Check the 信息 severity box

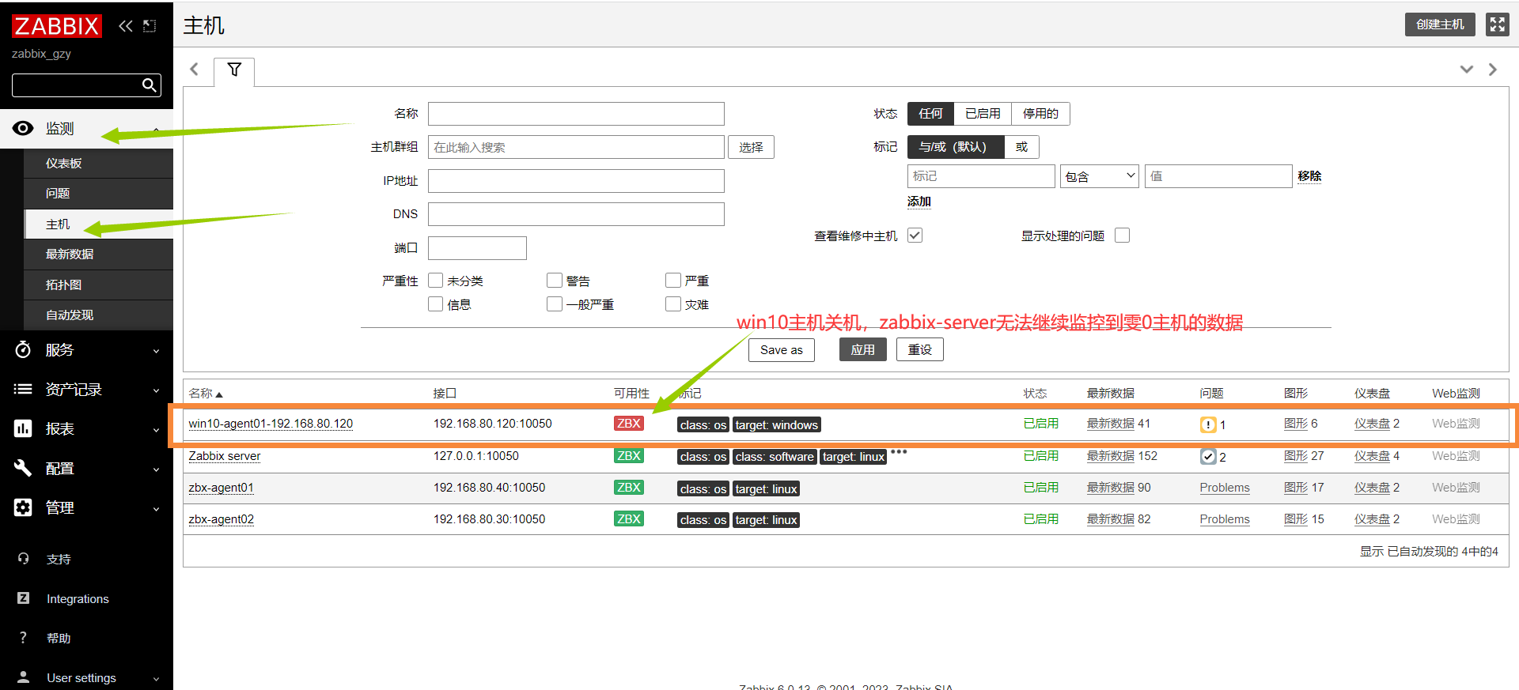click(435, 304)
